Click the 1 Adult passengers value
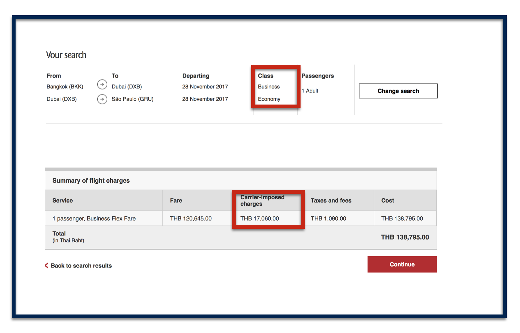Screen dimensions: 520x333 coord(310,91)
